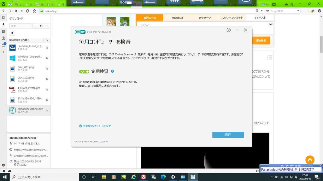Toggle the side panel visibility in status bar
Viewport: 323px width, 181px height.
(x=3, y=171)
